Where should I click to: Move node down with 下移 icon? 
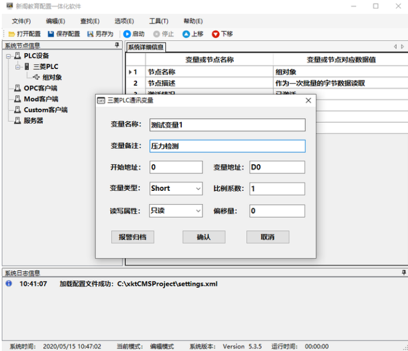click(216, 34)
